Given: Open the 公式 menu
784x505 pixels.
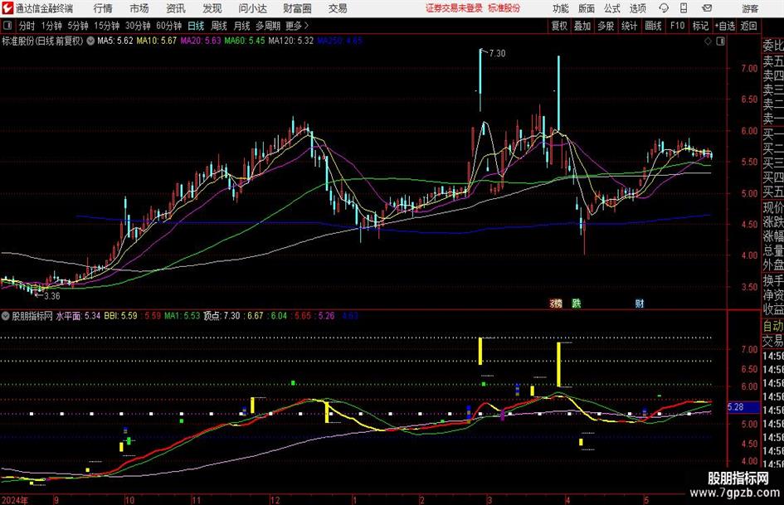Looking at the screenshot, I should click(612, 8).
